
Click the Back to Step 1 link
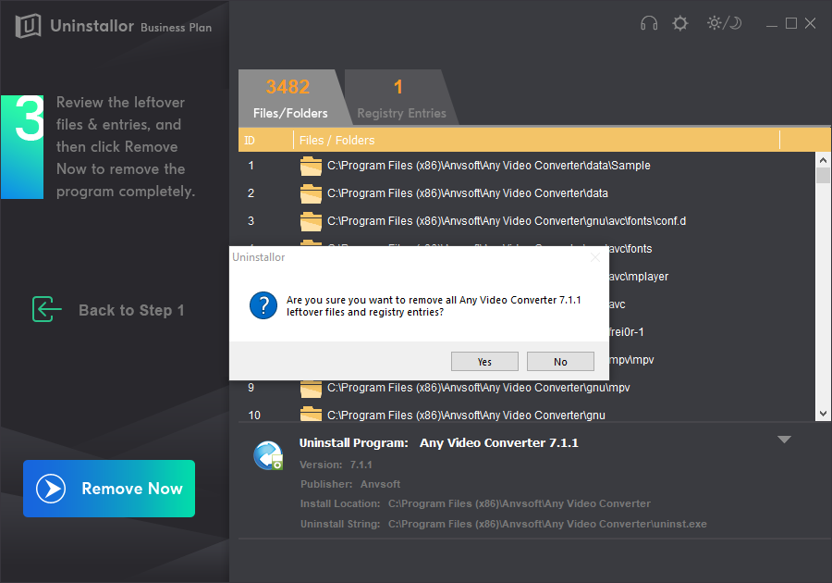tap(131, 310)
